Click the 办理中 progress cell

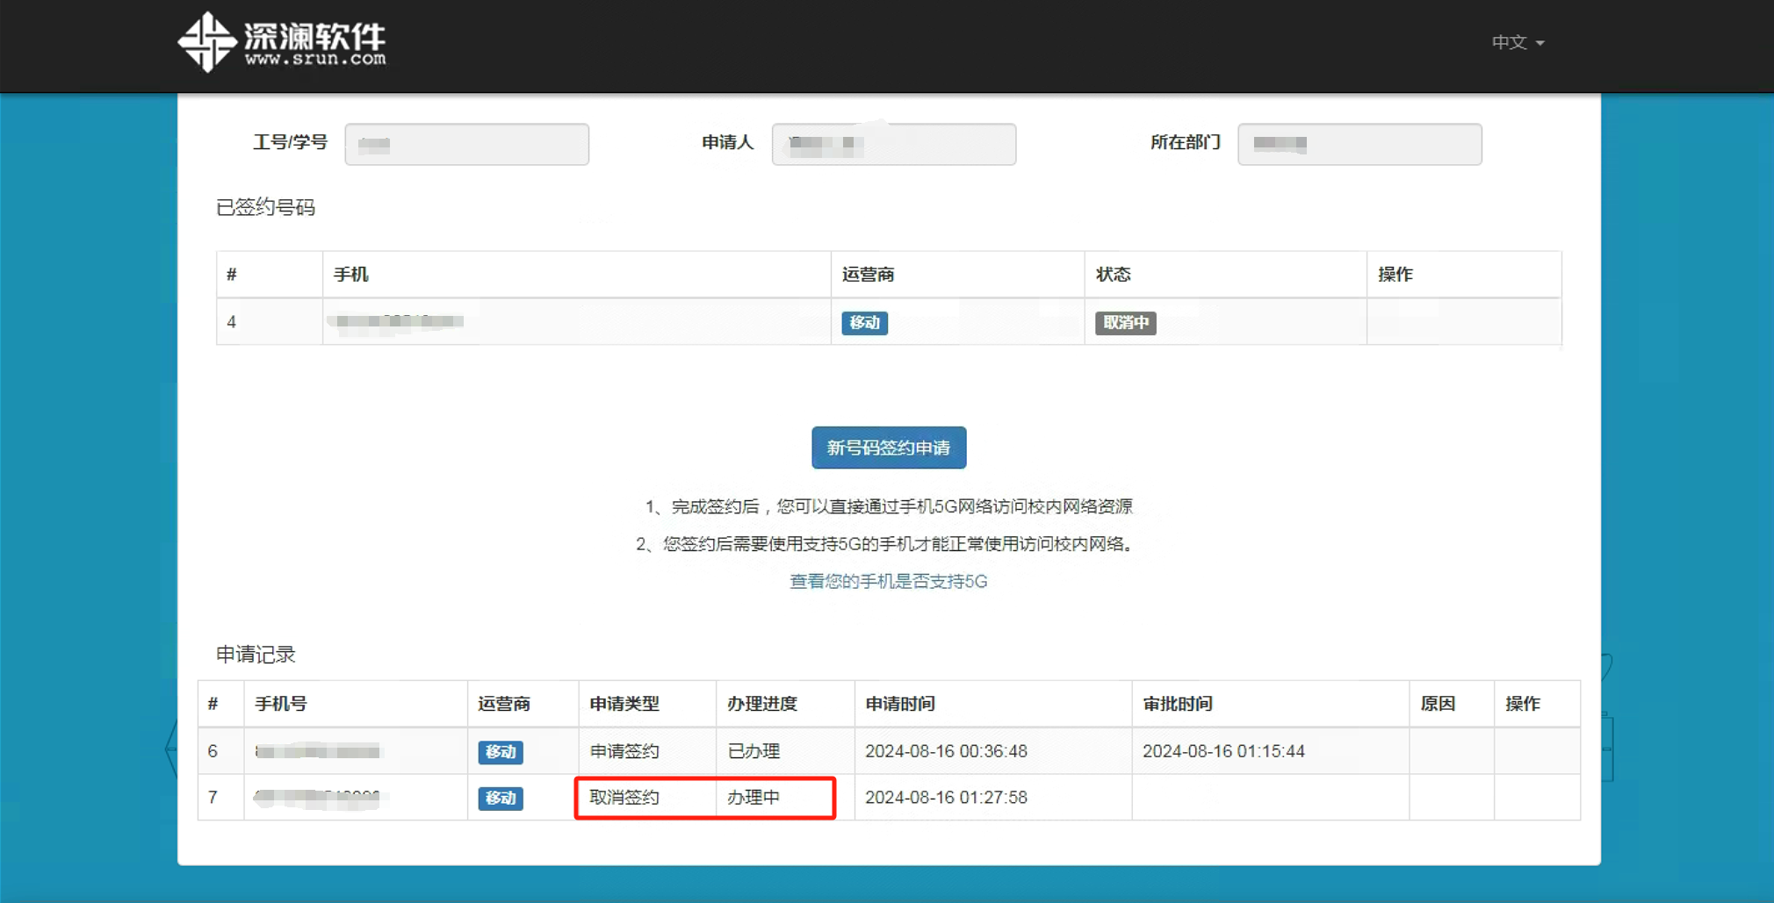click(x=754, y=798)
